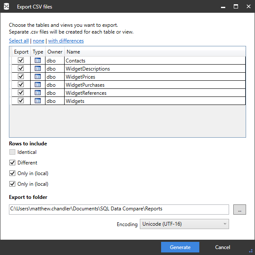Uncheck export for the Contacts table
Viewport: 255px width, 255px height.
pos(21,61)
